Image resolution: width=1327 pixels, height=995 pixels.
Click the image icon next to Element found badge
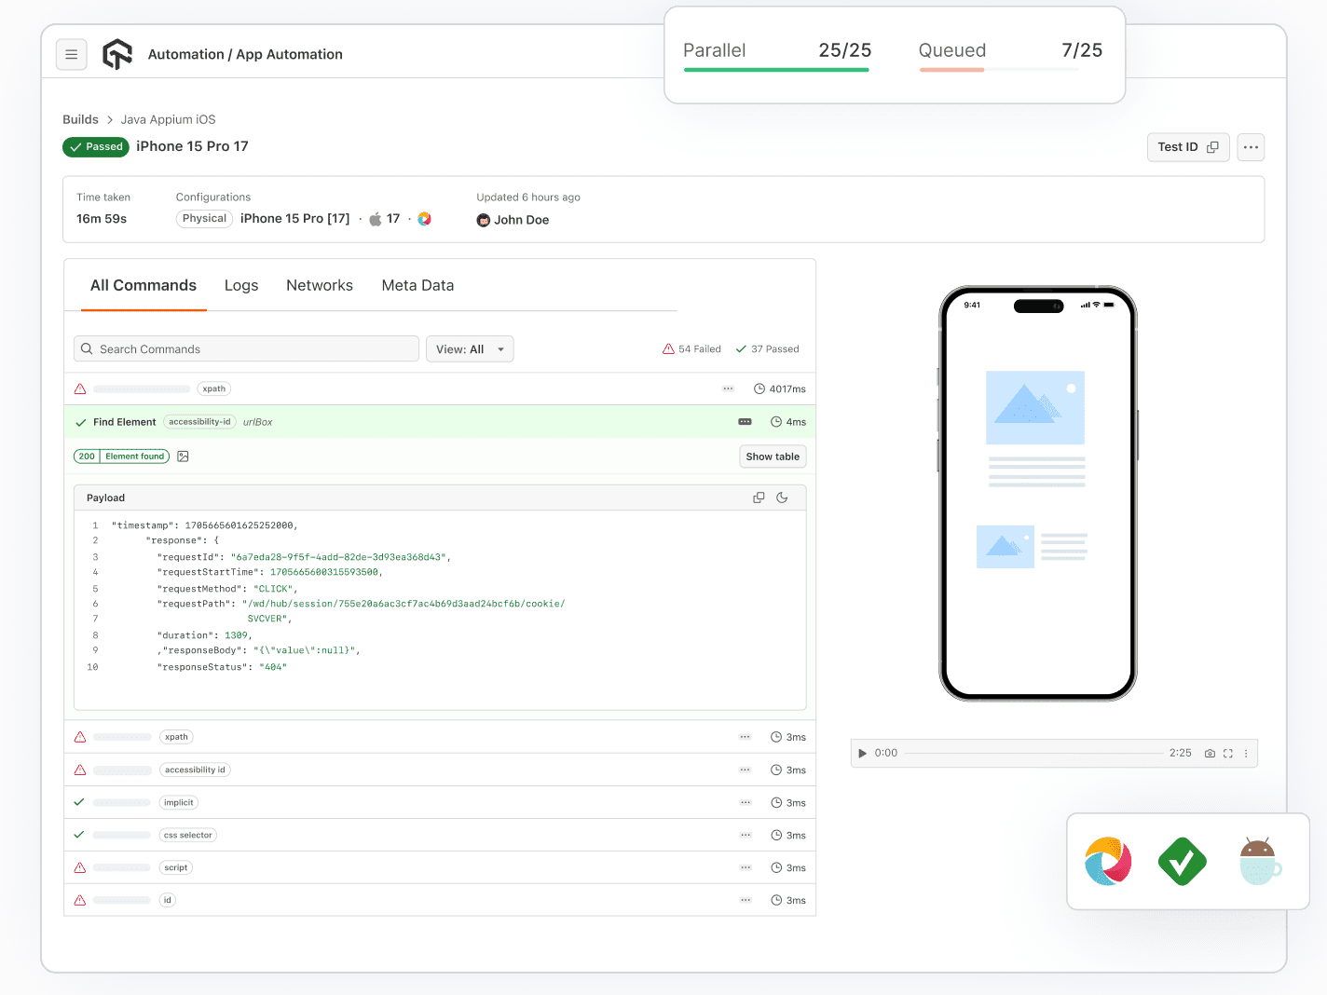(x=183, y=456)
